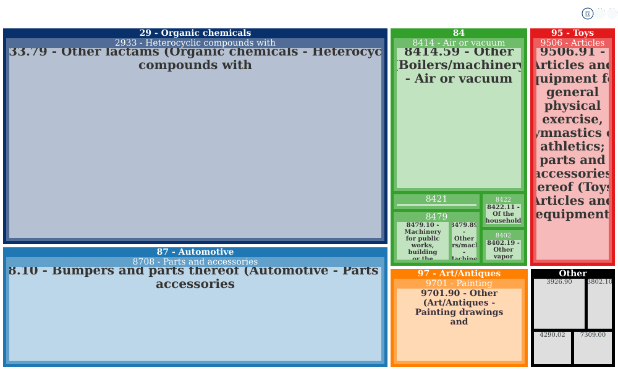Click the '8479.10 - Machinery for public works' tile
Screen dimensions: 618x370
click(423, 240)
